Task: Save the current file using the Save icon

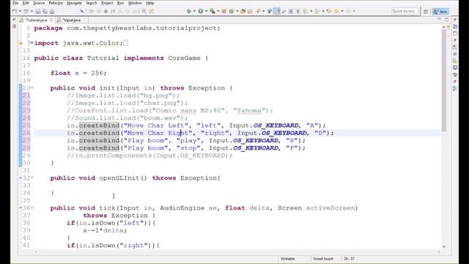Action: (x=37, y=11)
